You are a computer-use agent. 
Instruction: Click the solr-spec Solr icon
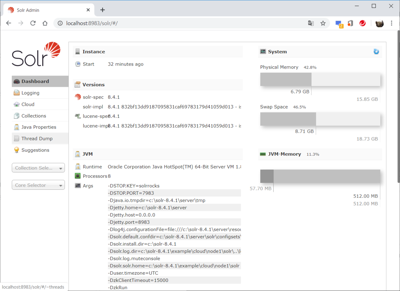tap(78, 97)
